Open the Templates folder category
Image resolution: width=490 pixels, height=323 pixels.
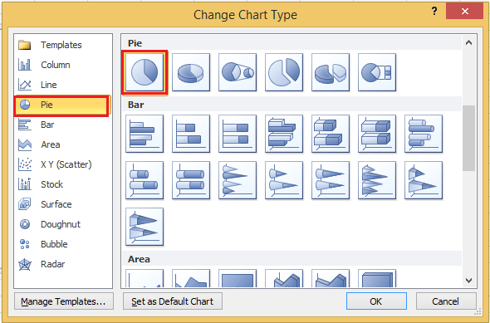62,45
